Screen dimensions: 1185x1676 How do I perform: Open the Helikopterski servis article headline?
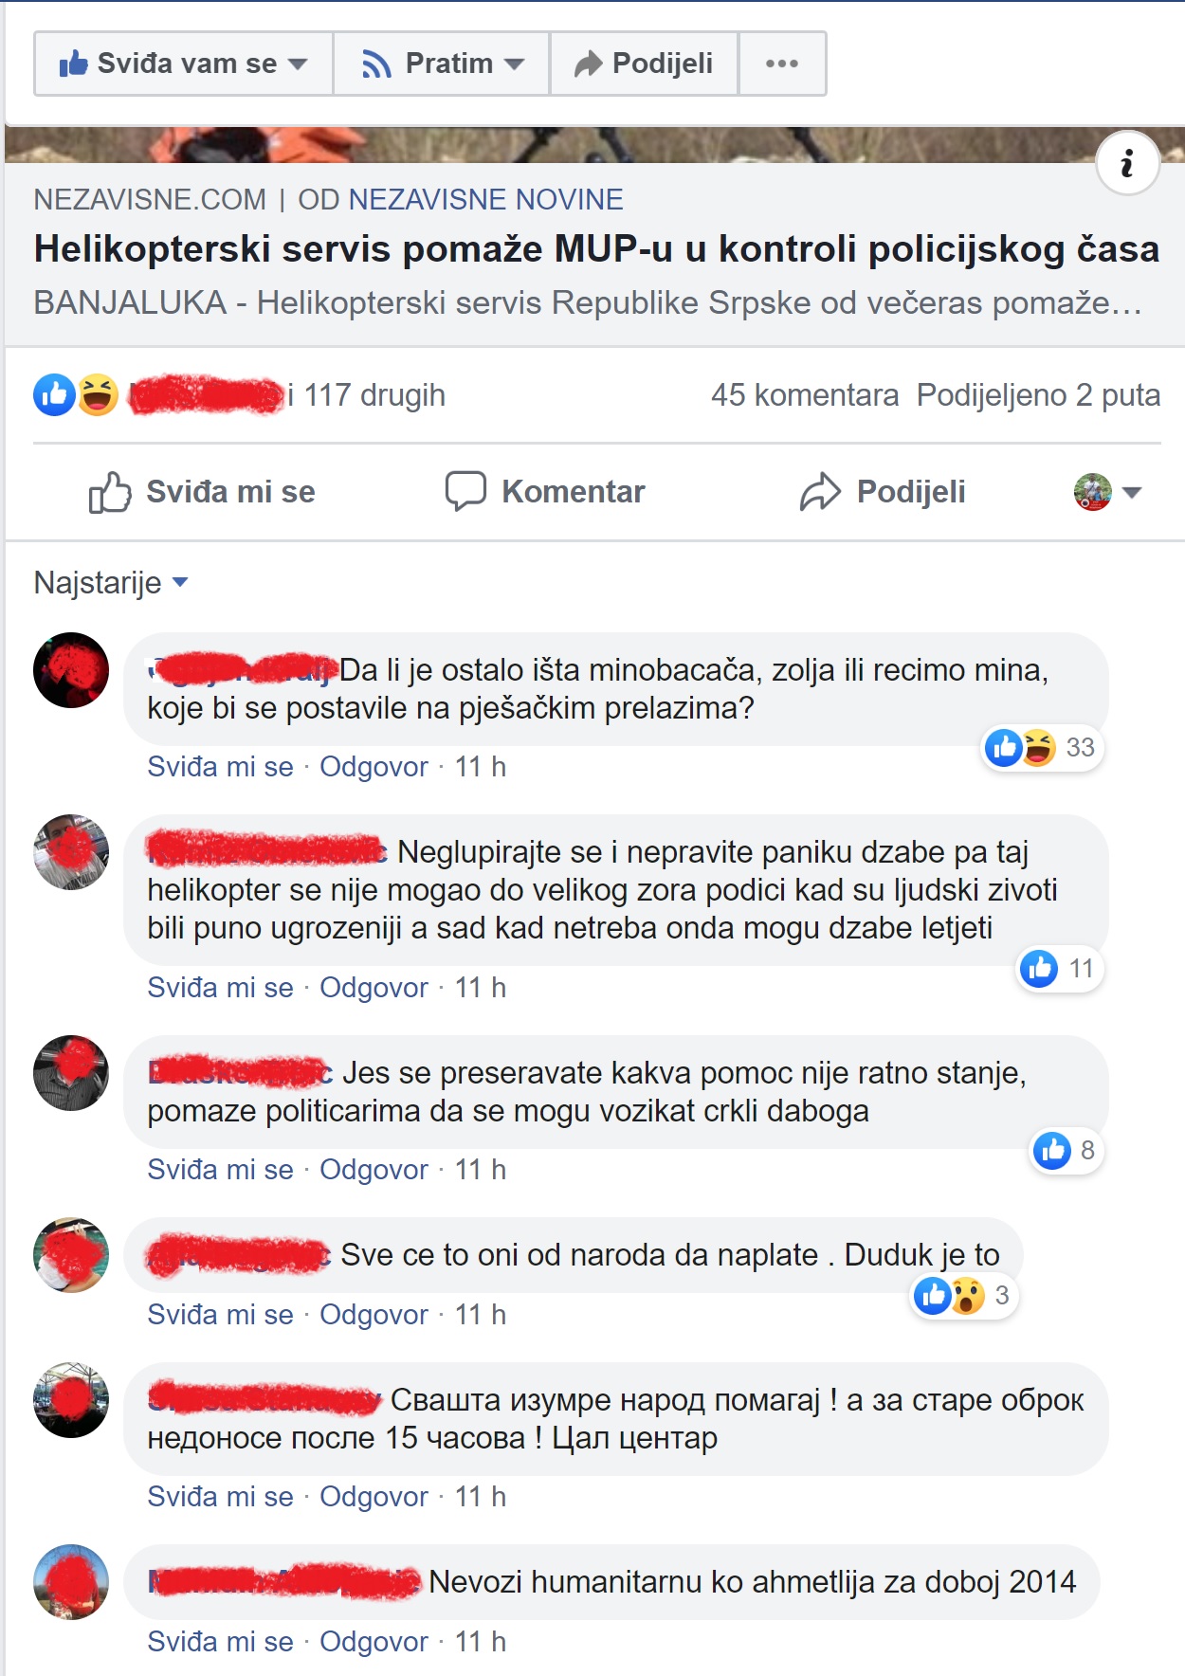(596, 249)
